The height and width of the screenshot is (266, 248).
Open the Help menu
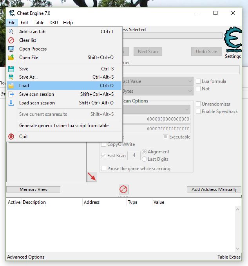pos(68,23)
